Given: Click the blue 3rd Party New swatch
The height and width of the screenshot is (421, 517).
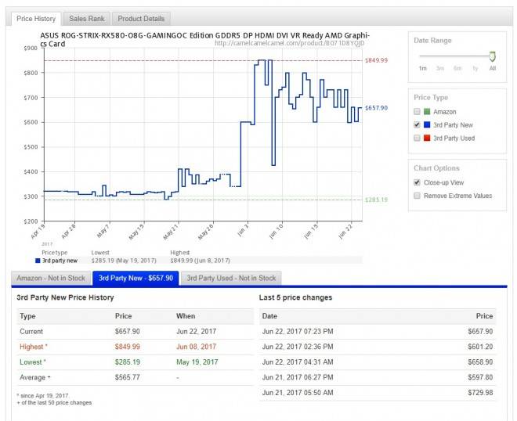Looking at the screenshot, I should (427, 125).
